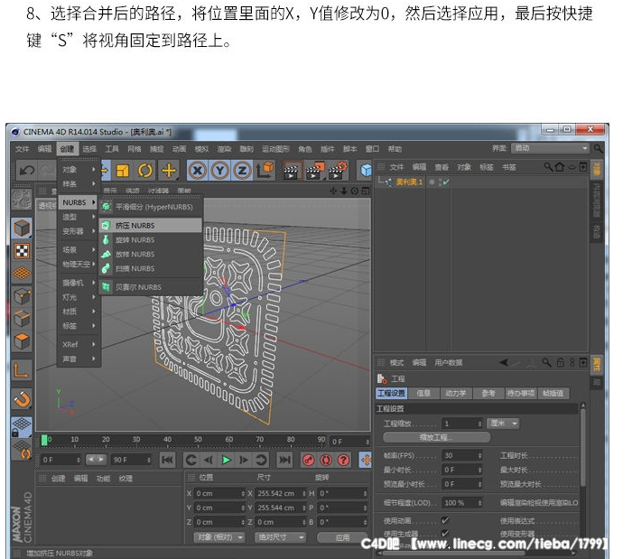Open the 创建 menu
The width and height of the screenshot is (632, 559).
tap(67, 149)
